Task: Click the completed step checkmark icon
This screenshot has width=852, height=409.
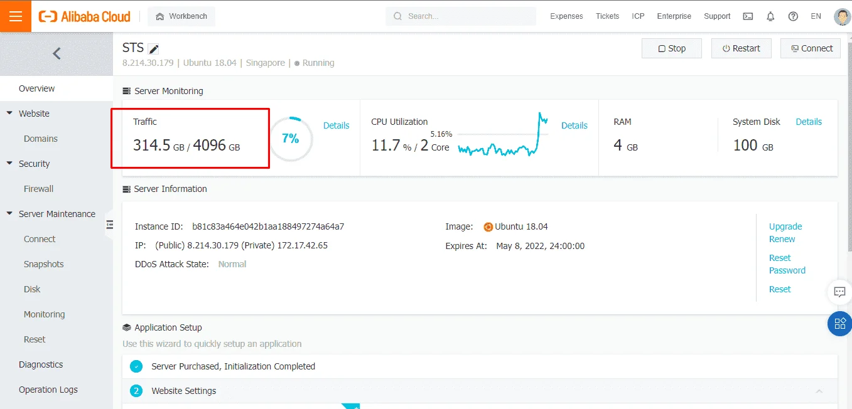Action: (136, 366)
